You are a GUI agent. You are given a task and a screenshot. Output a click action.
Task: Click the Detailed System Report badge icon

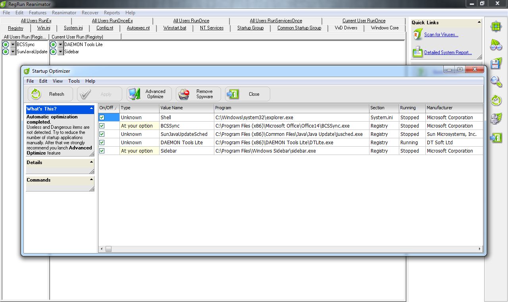pyautogui.click(x=418, y=52)
